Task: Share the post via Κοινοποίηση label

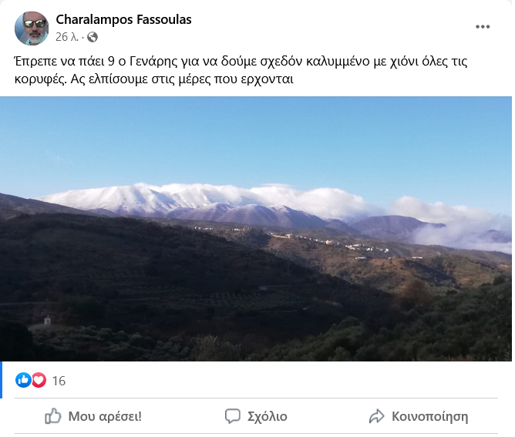Action: tap(429, 416)
